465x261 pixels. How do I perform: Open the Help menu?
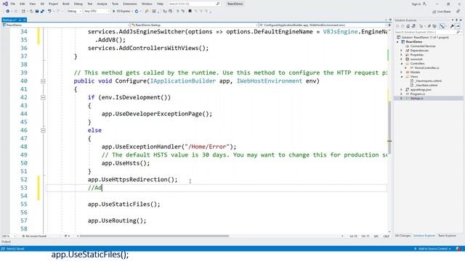click(160, 4)
